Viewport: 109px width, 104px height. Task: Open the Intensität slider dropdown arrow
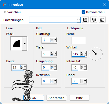[85, 67]
